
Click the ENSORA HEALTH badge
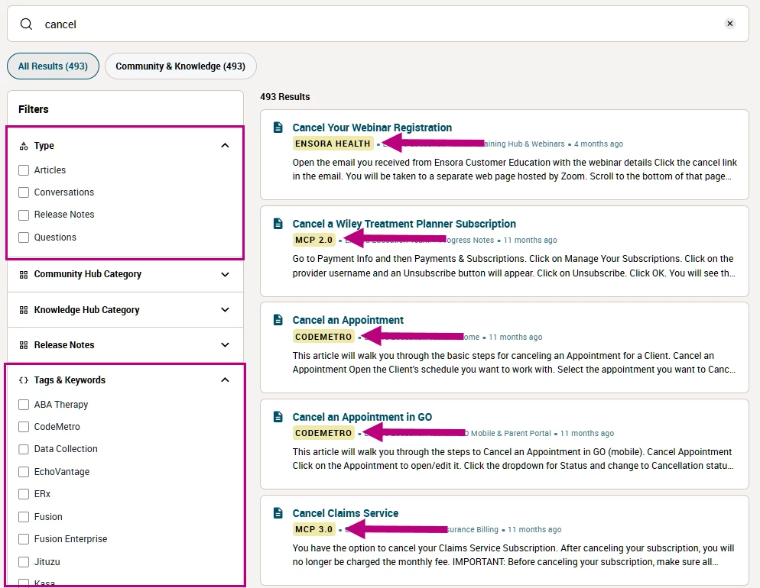click(333, 144)
